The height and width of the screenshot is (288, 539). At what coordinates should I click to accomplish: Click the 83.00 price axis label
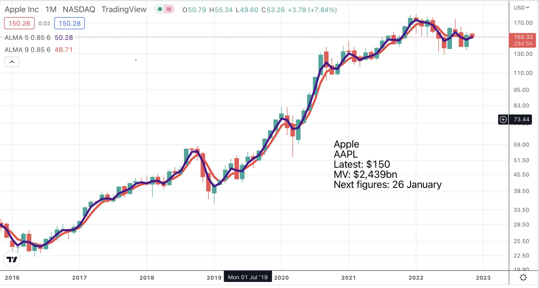click(521, 106)
